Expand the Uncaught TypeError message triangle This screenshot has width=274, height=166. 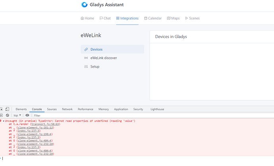pos(4,121)
